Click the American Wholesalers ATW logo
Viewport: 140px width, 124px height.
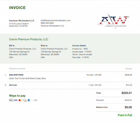(x=113, y=21)
